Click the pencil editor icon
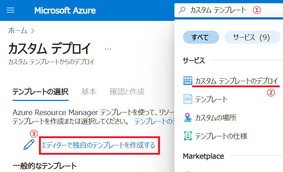This screenshot has width=283, height=172. point(29,145)
